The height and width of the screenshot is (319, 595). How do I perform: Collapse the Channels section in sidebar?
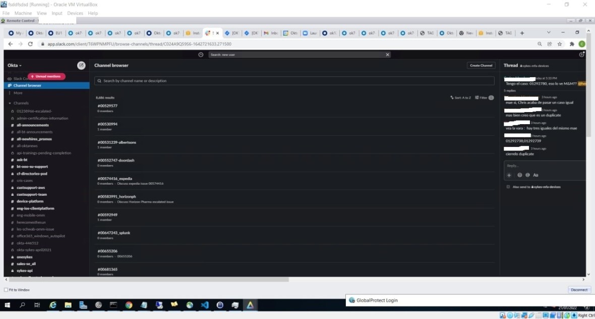10,103
